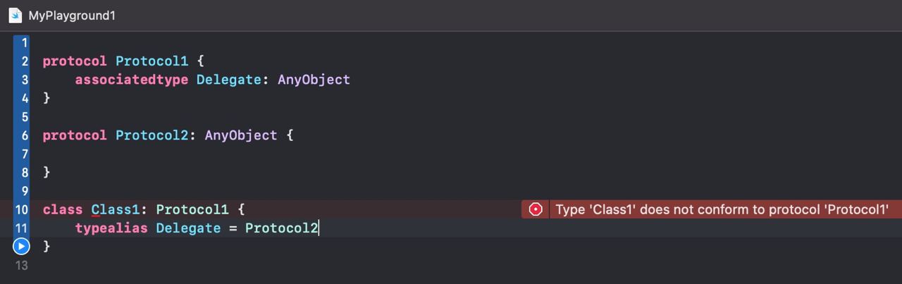Click the class keyword on line 10
The width and height of the screenshot is (902, 284).
tap(63, 209)
